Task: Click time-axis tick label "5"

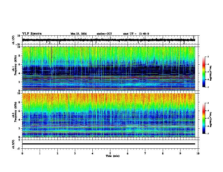Action: pyautogui.click(x=110, y=153)
